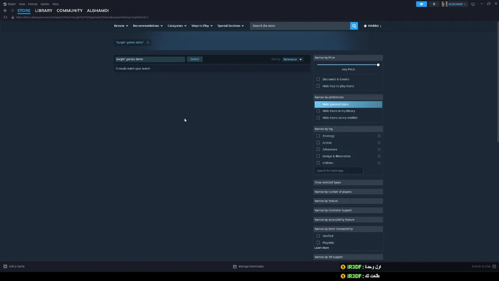The image size is (499, 281).
Task: Open Learn More about Deck compatibility
Action: click(x=322, y=248)
